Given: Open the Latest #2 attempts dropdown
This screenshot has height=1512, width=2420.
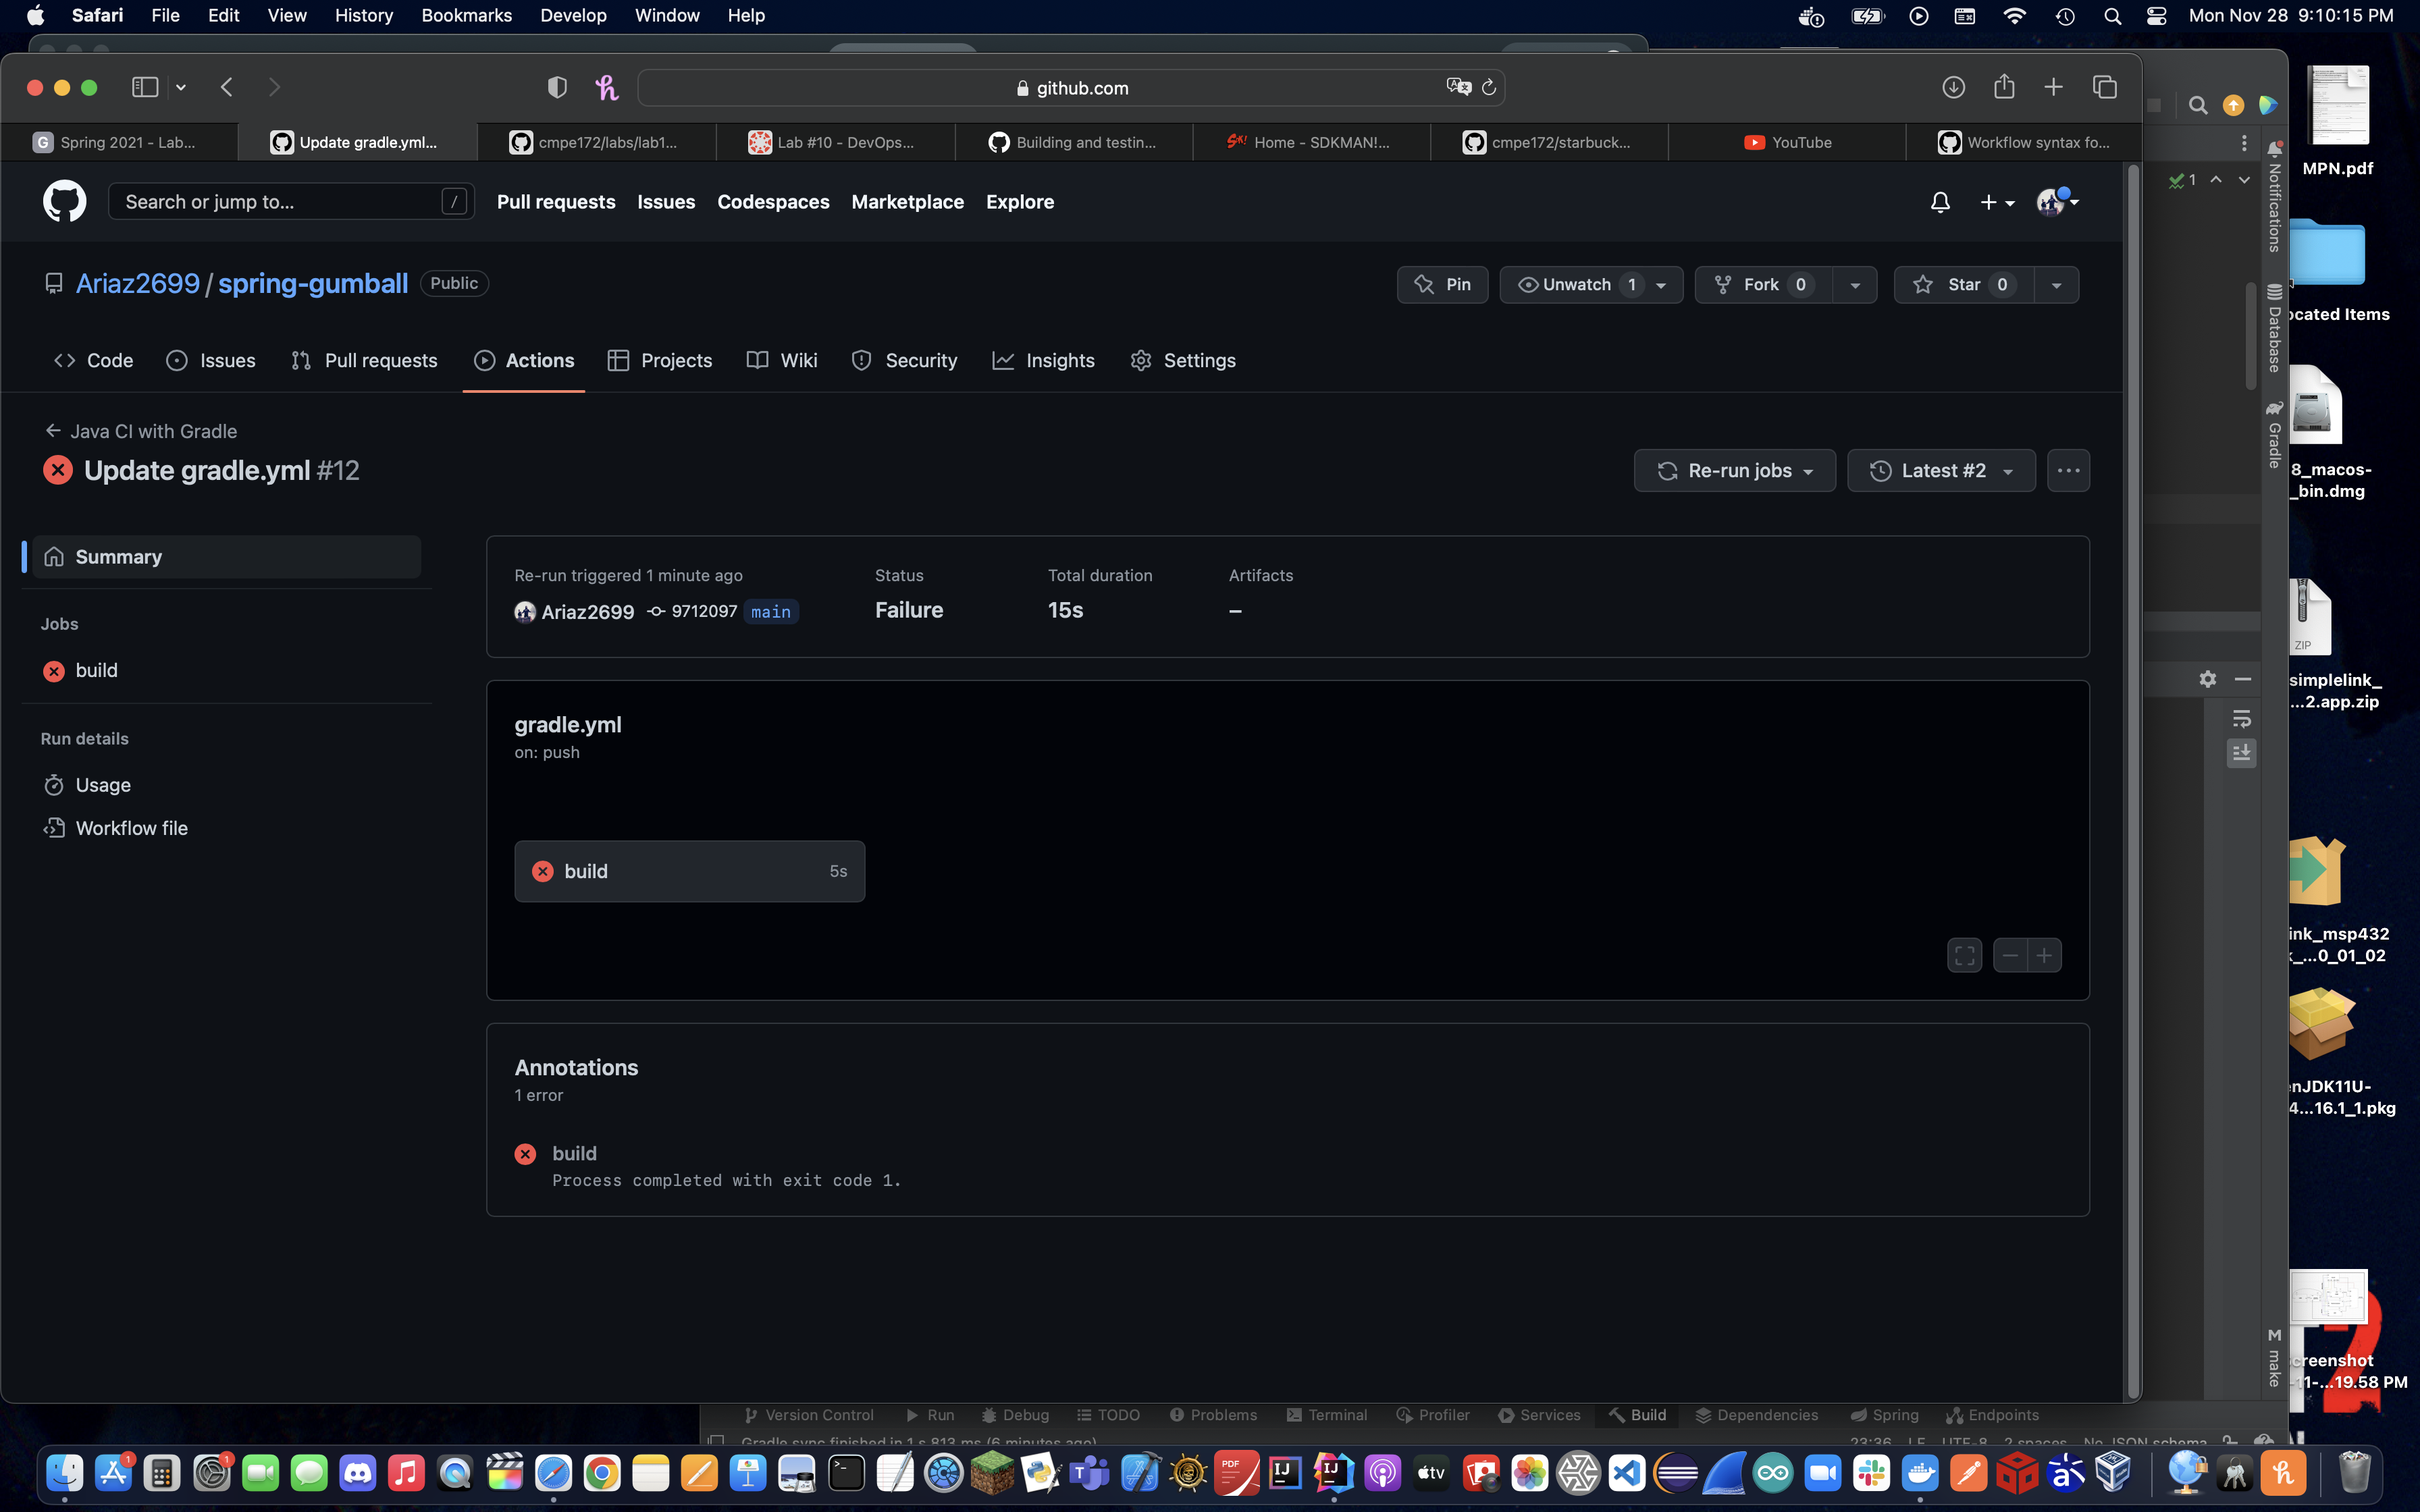Looking at the screenshot, I should click(x=1941, y=470).
